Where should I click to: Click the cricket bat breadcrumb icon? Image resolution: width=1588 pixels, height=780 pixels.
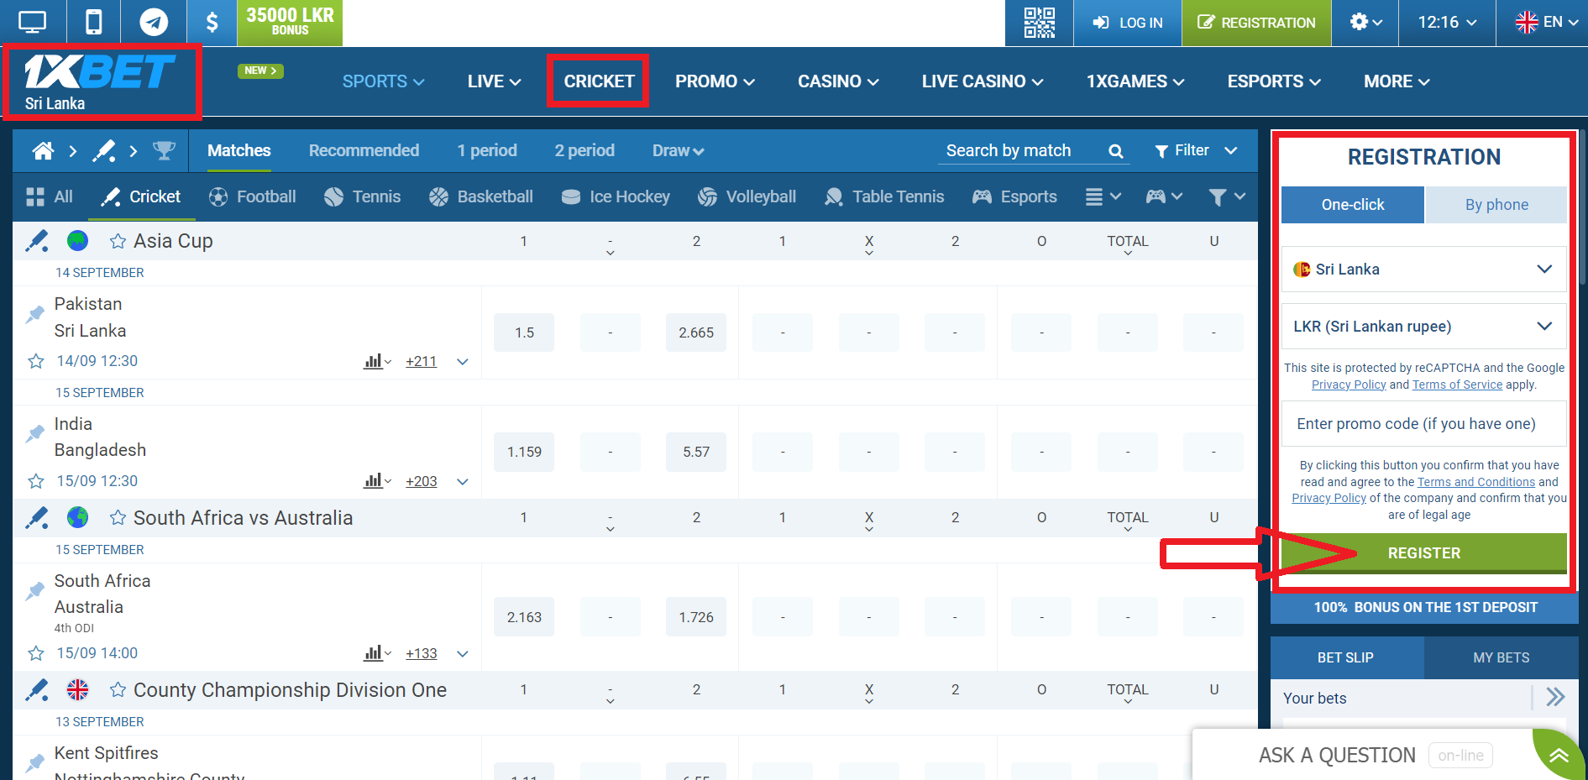[103, 151]
